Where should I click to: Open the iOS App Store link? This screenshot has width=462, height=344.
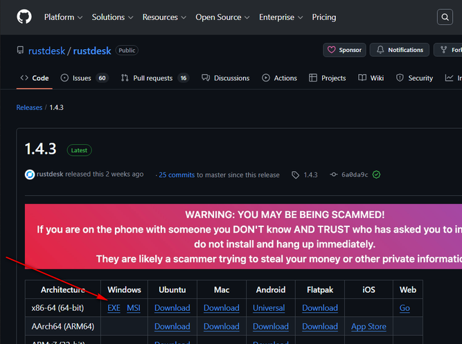pos(368,327)
